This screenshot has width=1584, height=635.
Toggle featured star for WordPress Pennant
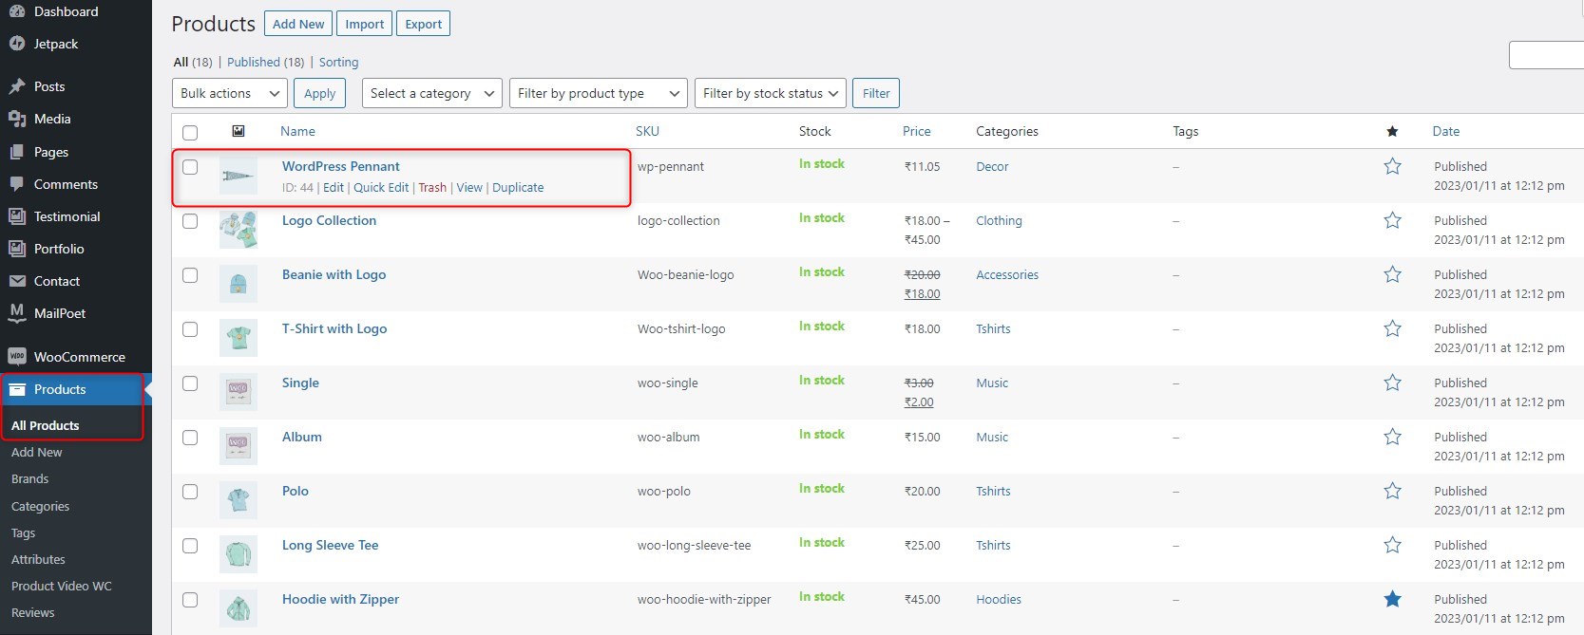(x=1392, y=166)
